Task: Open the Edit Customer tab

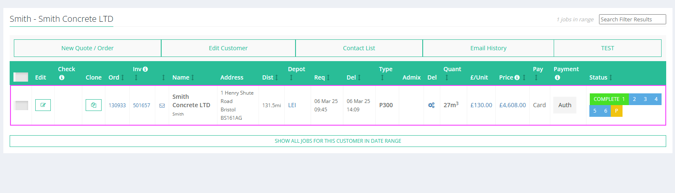Action: (x=228, y=48)
